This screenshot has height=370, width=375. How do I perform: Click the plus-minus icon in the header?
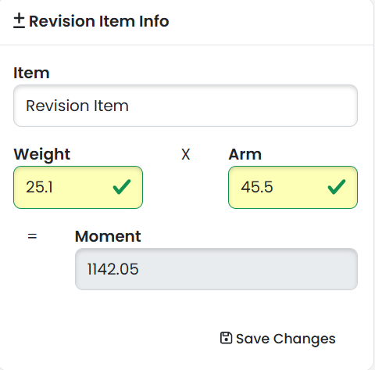(x=19, y=21)
